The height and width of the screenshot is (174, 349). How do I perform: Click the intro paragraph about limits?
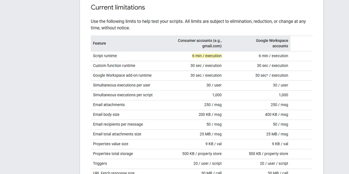(x=198, y=25)
